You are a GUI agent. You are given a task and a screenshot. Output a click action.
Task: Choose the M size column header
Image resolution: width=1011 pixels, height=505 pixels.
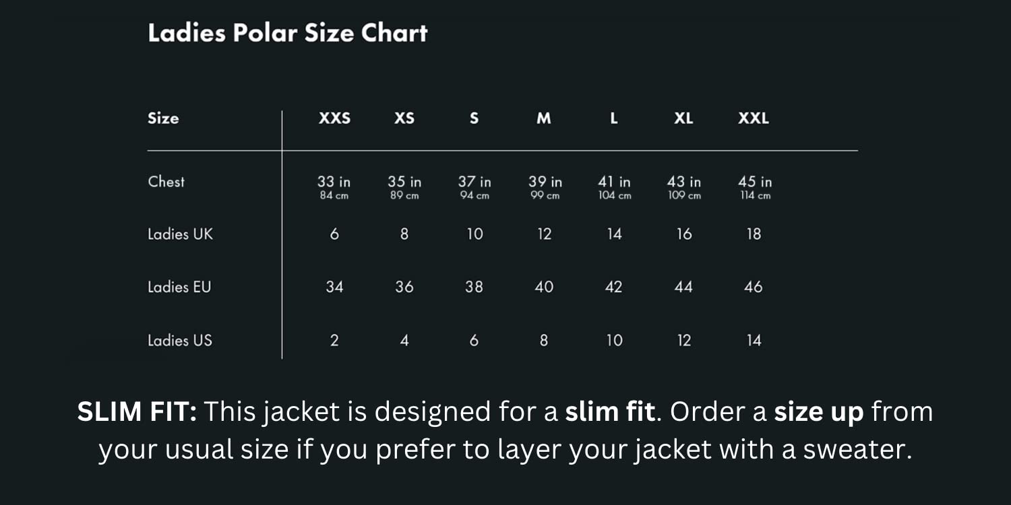coord(544,119)
